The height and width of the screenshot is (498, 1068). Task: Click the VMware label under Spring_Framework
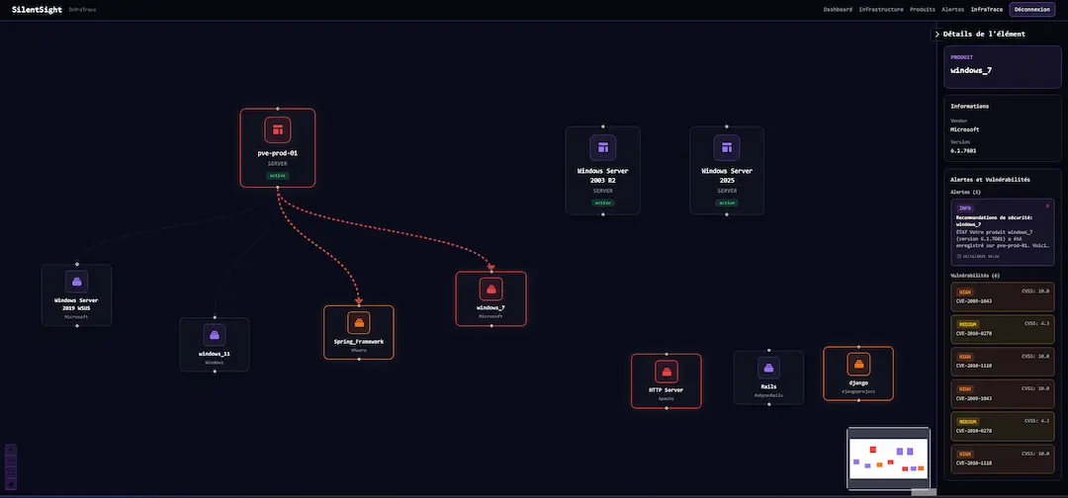359,351
